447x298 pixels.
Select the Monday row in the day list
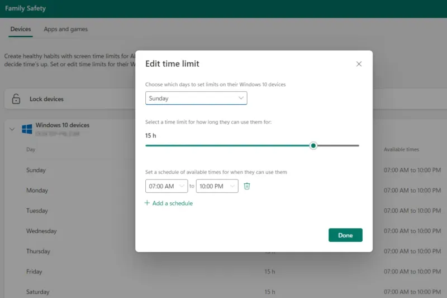click(37, 190)
